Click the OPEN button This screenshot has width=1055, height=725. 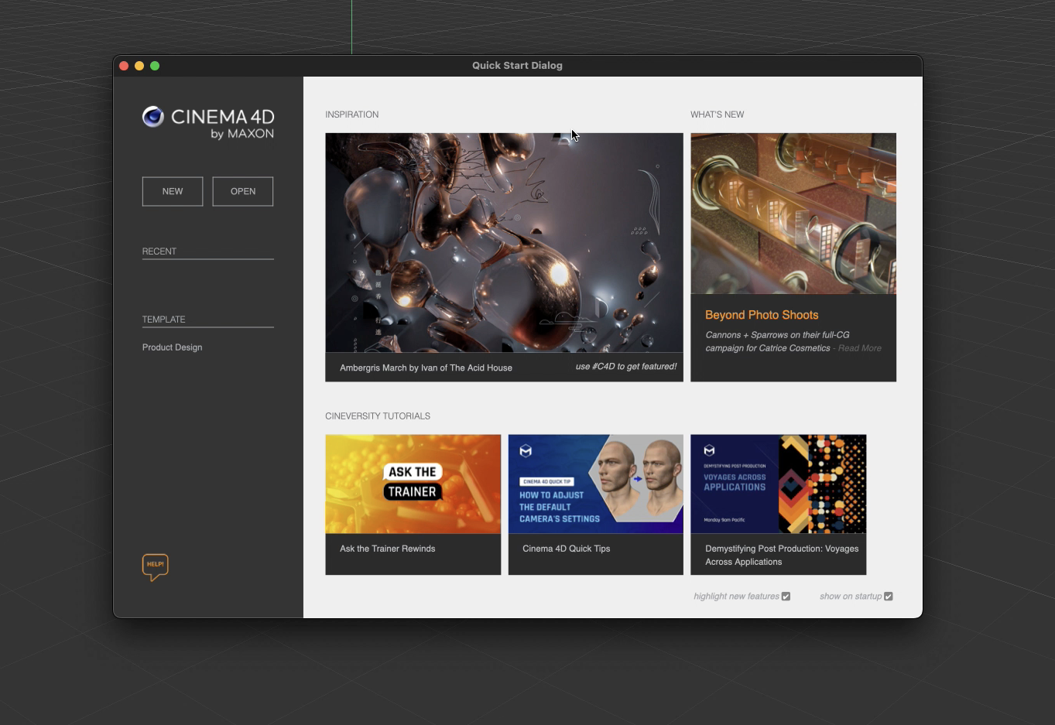click(x=243, y=191)
